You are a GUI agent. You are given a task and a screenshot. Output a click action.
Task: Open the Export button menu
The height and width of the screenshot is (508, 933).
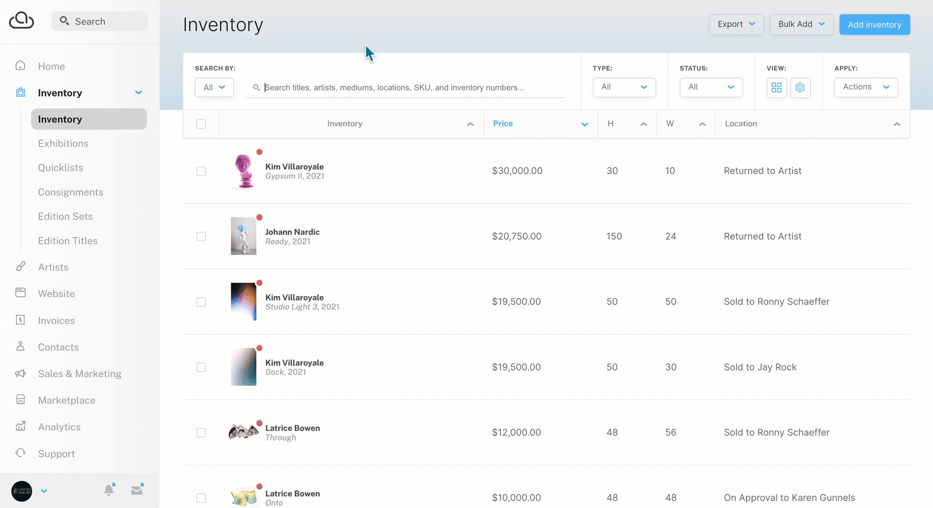tap(736, 25)
